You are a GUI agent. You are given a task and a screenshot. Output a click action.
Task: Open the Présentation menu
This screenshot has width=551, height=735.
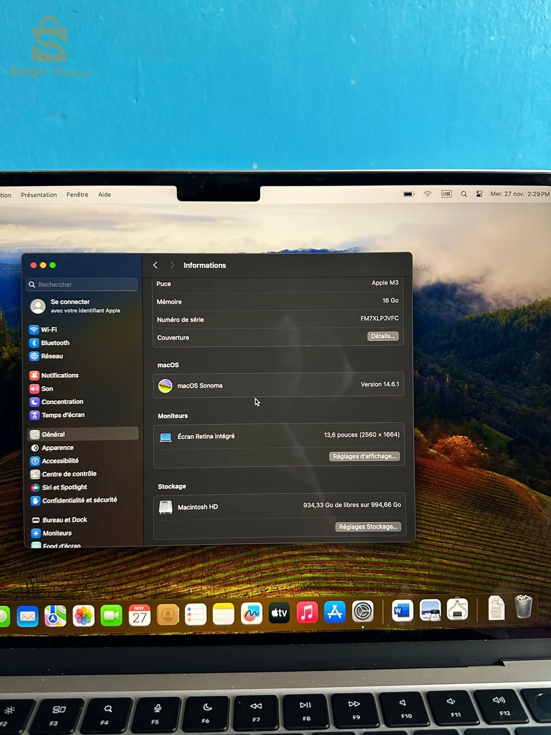coord(39,195)
